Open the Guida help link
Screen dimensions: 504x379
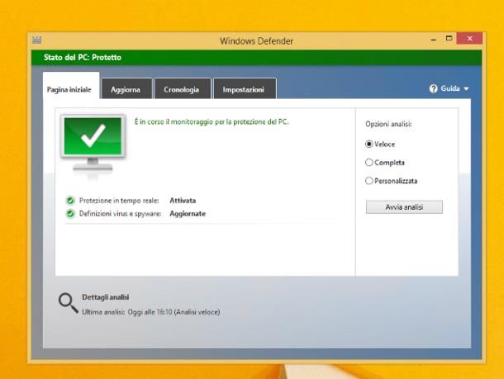click(x=450, y=88)
